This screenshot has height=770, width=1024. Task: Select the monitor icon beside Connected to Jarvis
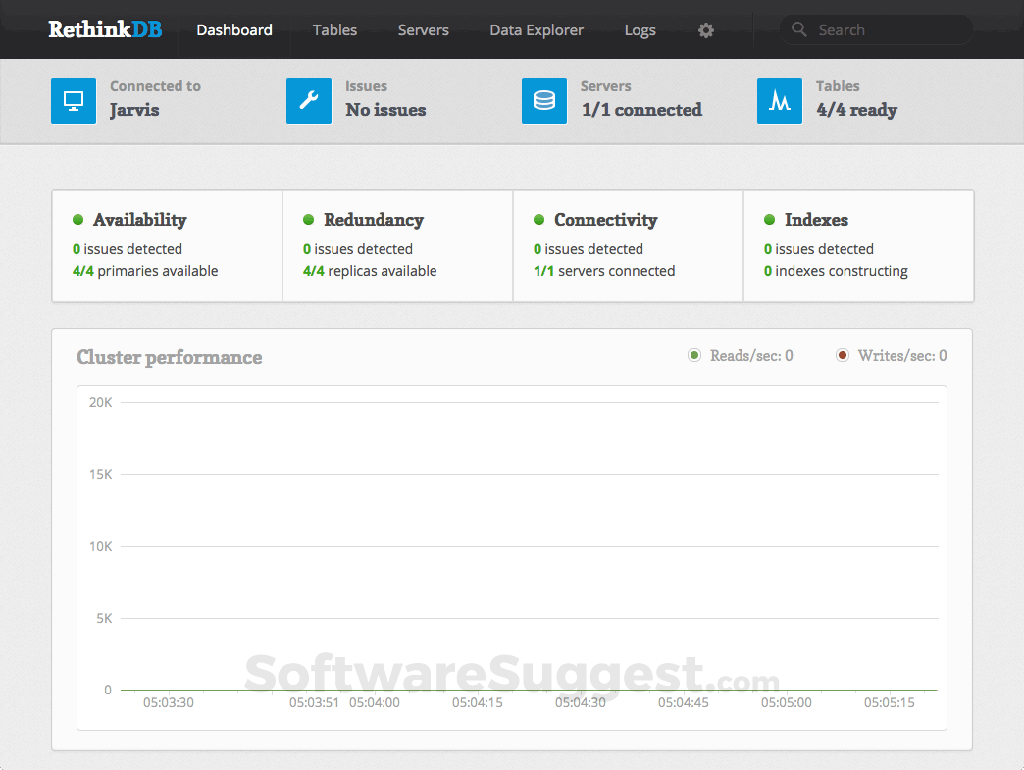coord(73,101)
